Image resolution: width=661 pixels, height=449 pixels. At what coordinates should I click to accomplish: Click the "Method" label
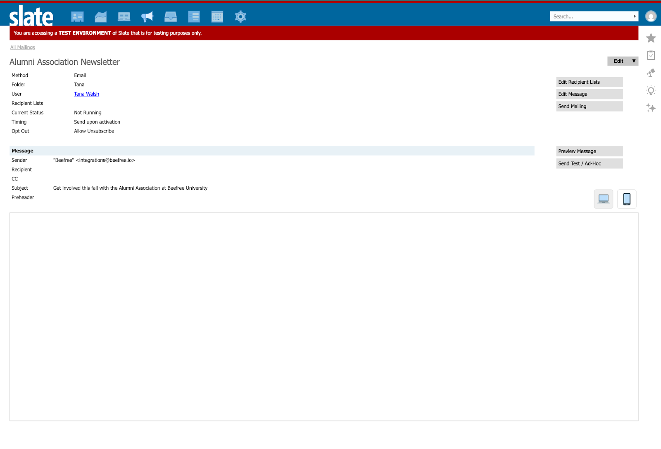(20, 76)
